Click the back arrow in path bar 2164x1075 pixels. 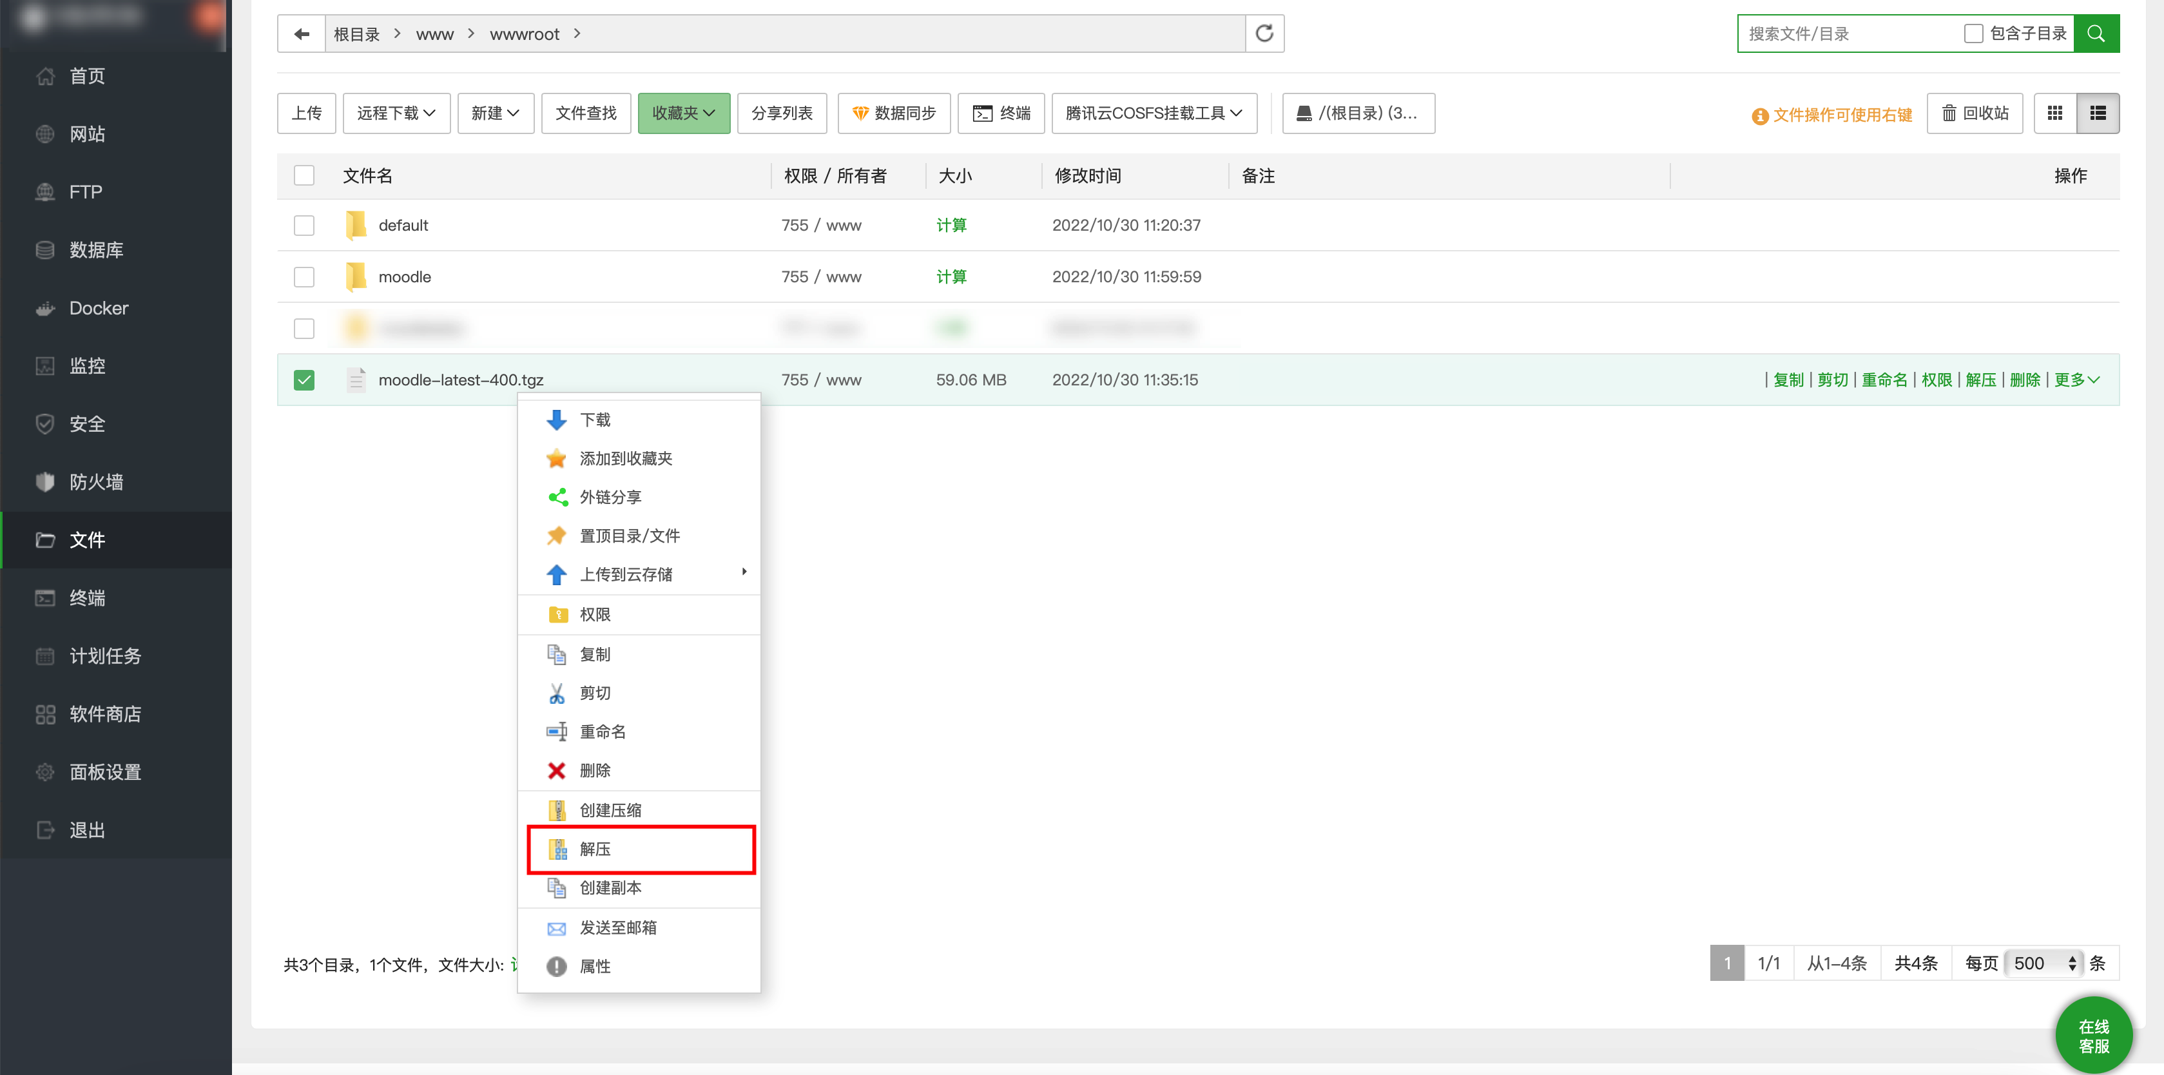[x=302, y=34]
